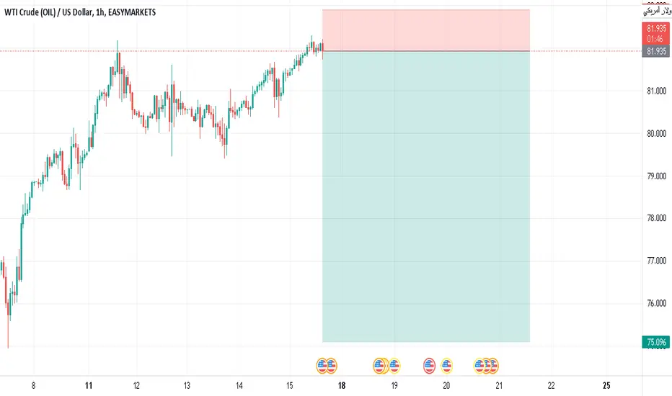The image size is (672, 396).
Task: Click the second flag icon above date 18
Action: coord(331,366)
